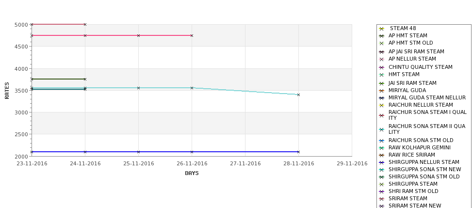Select the JAI SRI RAM STEAM legend entry
Screen dimensions: 473x208
[x=412, y=83]
